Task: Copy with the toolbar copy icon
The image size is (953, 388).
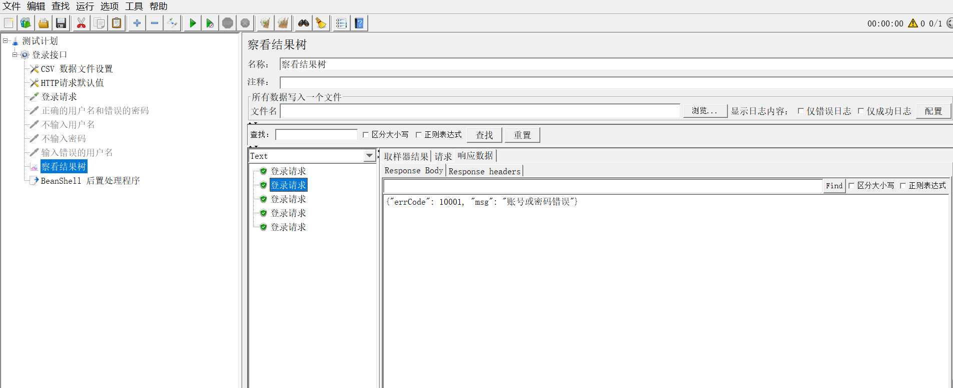Action: pyautogui.click(x=99, y=23)
